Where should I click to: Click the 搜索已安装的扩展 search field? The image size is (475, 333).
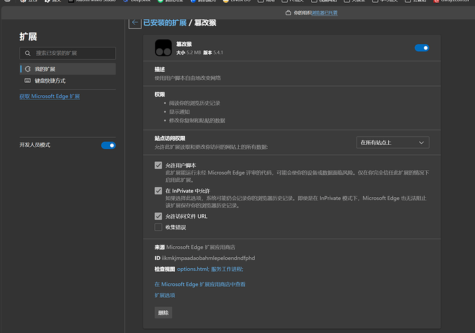67,53
